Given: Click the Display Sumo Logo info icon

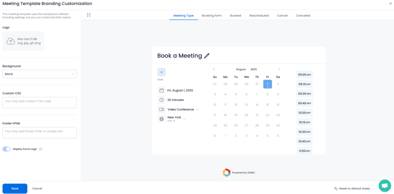Looking at the screenshot, I should point(41,149).
